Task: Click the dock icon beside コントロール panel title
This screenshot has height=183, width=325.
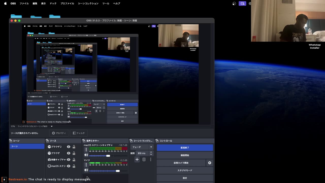Action: point(157,141)
